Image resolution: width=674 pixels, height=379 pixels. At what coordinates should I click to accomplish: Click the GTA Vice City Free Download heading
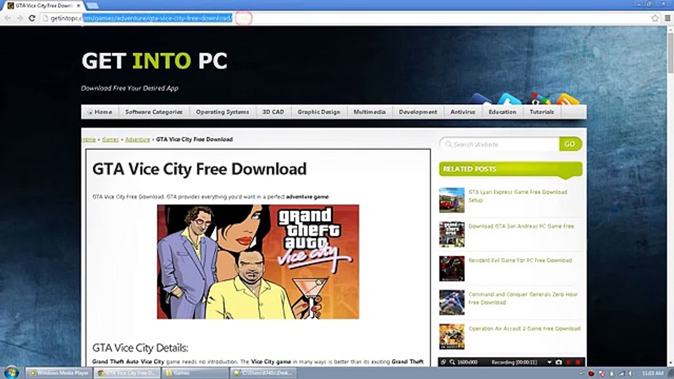199,169
